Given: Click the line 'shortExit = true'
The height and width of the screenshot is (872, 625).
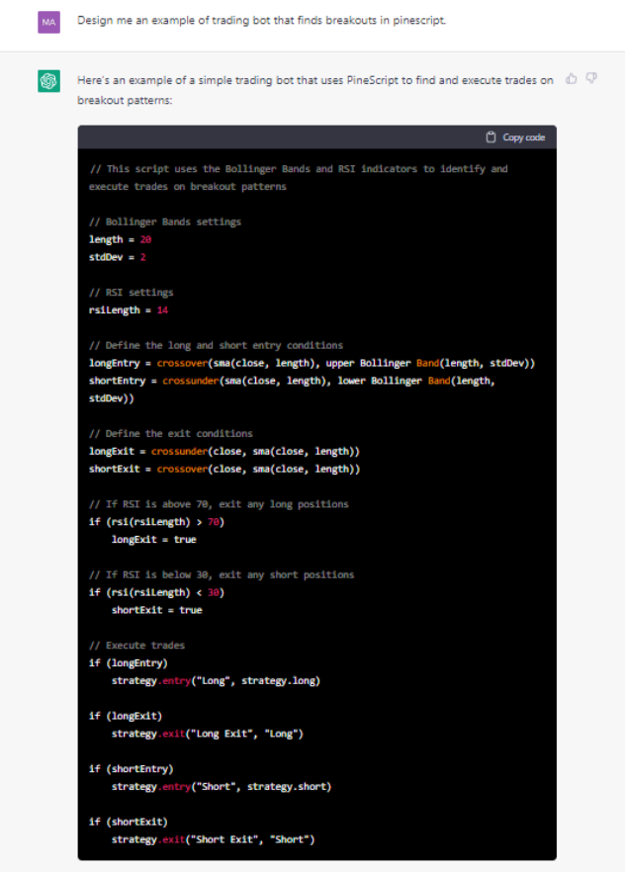Looking at the screenshot, I should coord(157,610).
